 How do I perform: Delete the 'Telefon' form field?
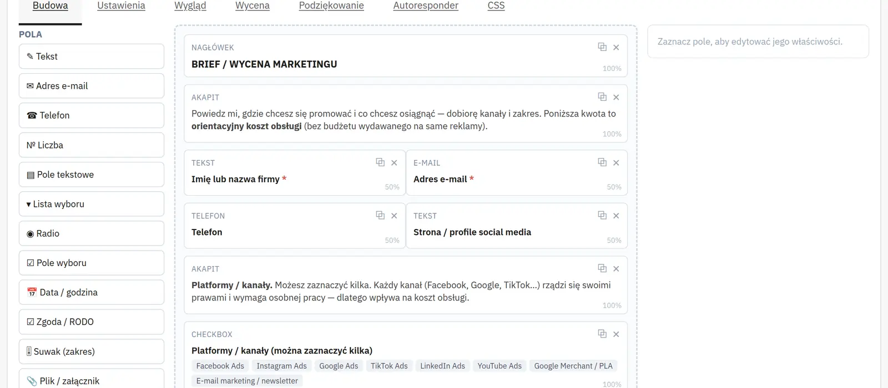(394, 216)
